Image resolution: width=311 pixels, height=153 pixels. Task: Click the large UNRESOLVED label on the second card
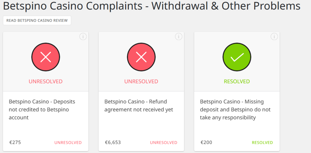pos(141,81)
